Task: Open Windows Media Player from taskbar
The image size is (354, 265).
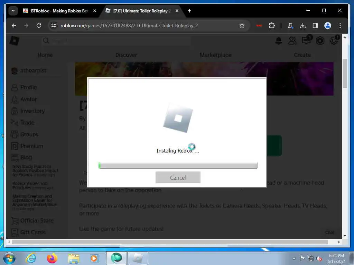Action: coord(94,258)
